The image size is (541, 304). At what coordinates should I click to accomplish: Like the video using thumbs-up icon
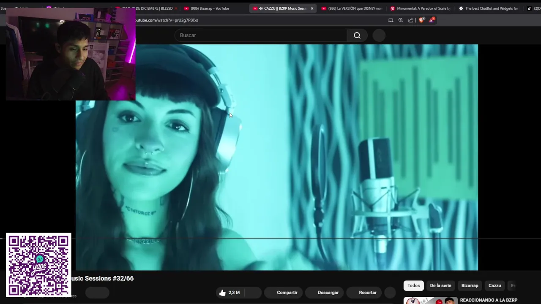(x=222, y=293)
